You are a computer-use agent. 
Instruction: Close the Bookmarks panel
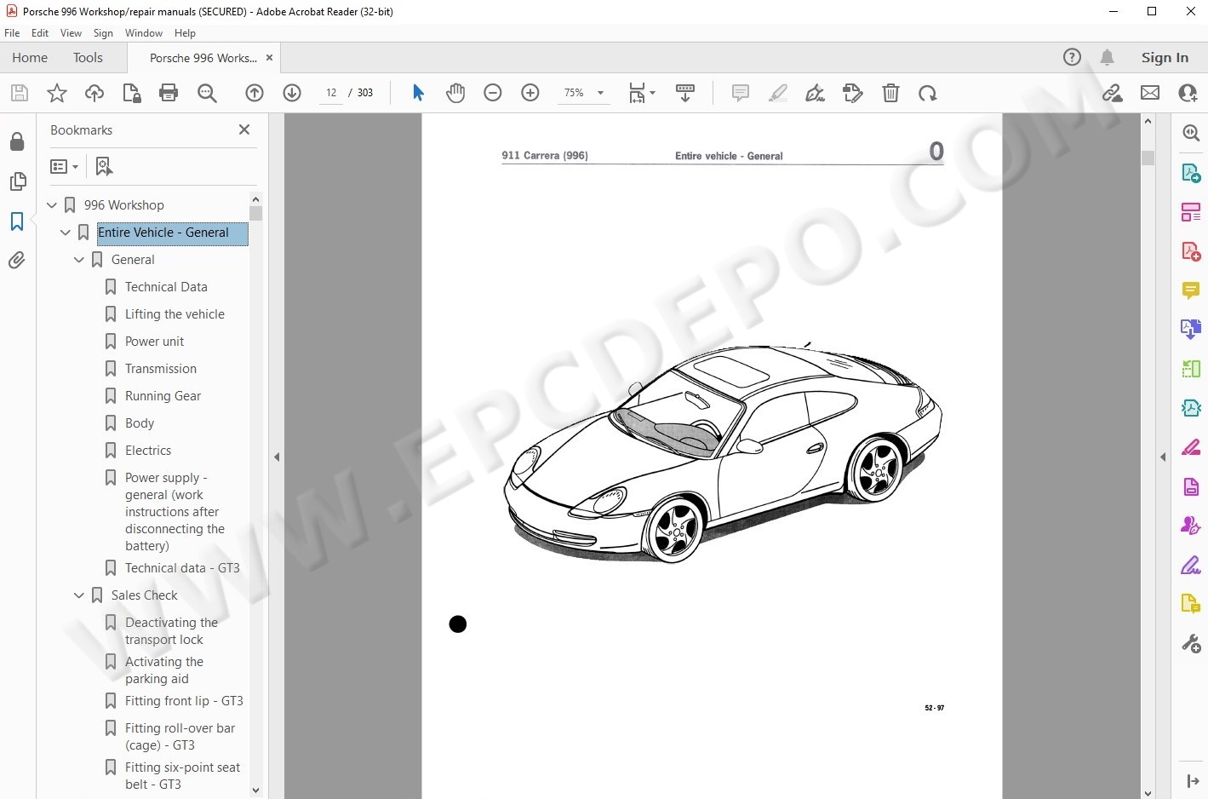[x=244, y=129]
